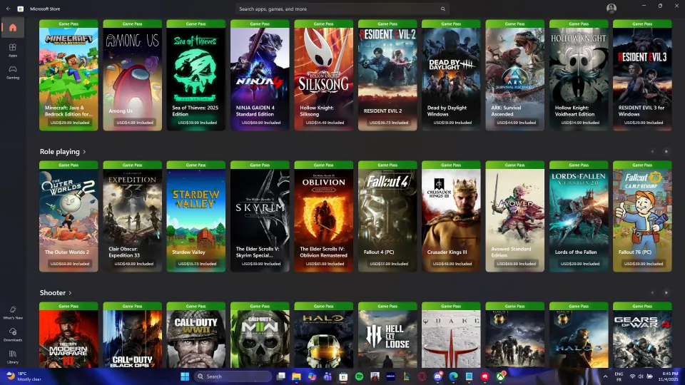Expand the Shooter category
This screenshot has width=685, height=385.
(56, 292)
